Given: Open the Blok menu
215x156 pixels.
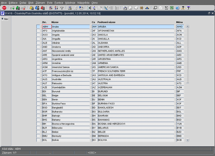Looking at the screenshot, I should pyautogui.click(x=31, y=3).
